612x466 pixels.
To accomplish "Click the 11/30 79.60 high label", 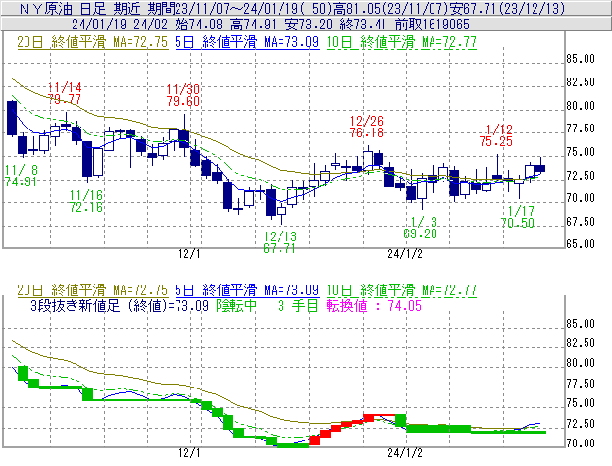I will coord(183,95).
